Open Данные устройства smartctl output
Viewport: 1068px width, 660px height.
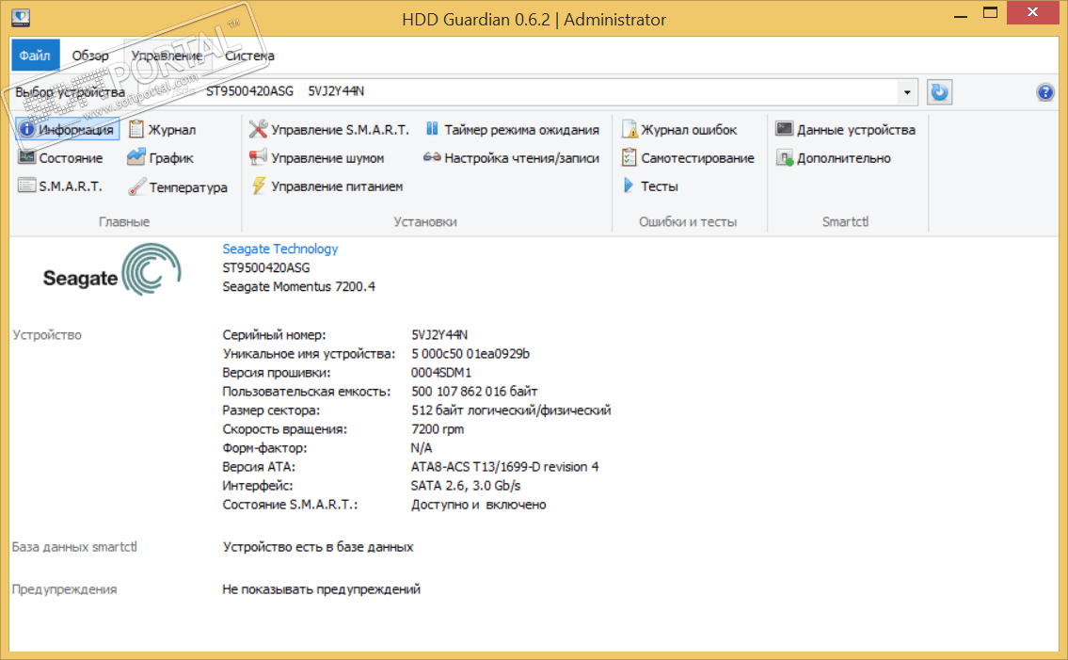coord(845,130)
